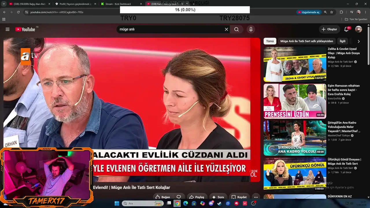Visit the MasterChef Türkiye channel name

[339, 135]
